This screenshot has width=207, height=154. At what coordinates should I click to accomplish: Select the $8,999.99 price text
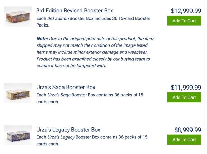pos(188,130)
